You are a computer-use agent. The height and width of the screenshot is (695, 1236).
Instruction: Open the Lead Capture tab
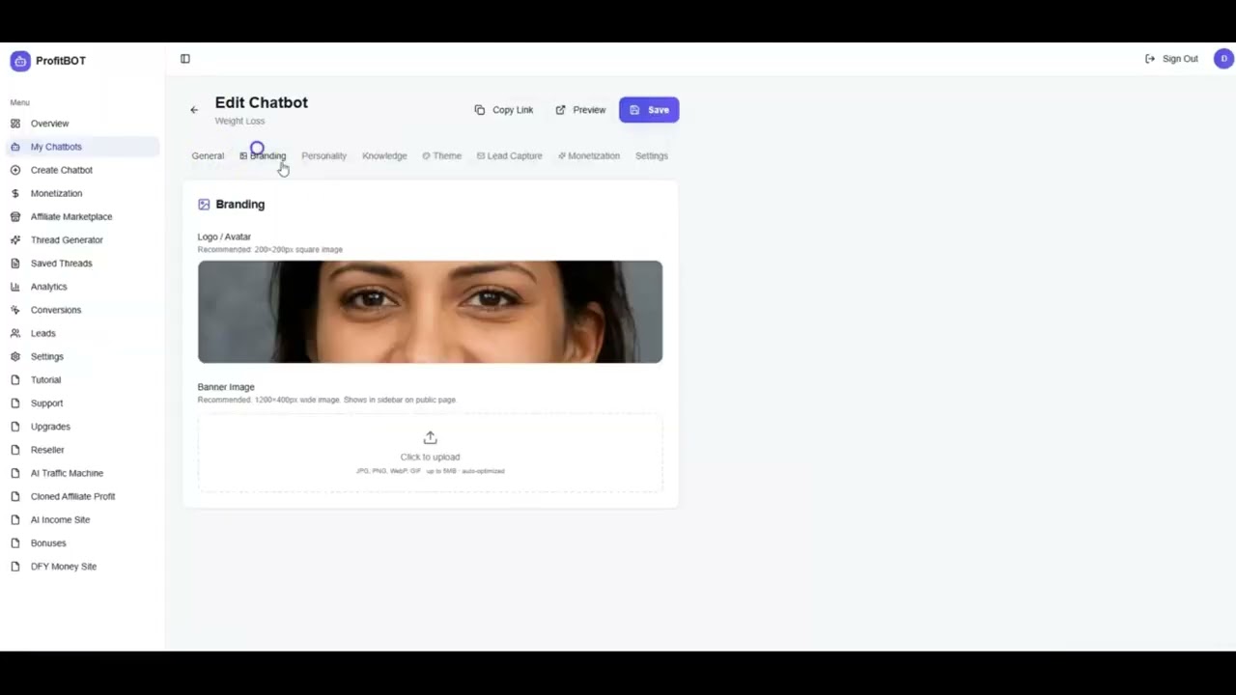510,155
